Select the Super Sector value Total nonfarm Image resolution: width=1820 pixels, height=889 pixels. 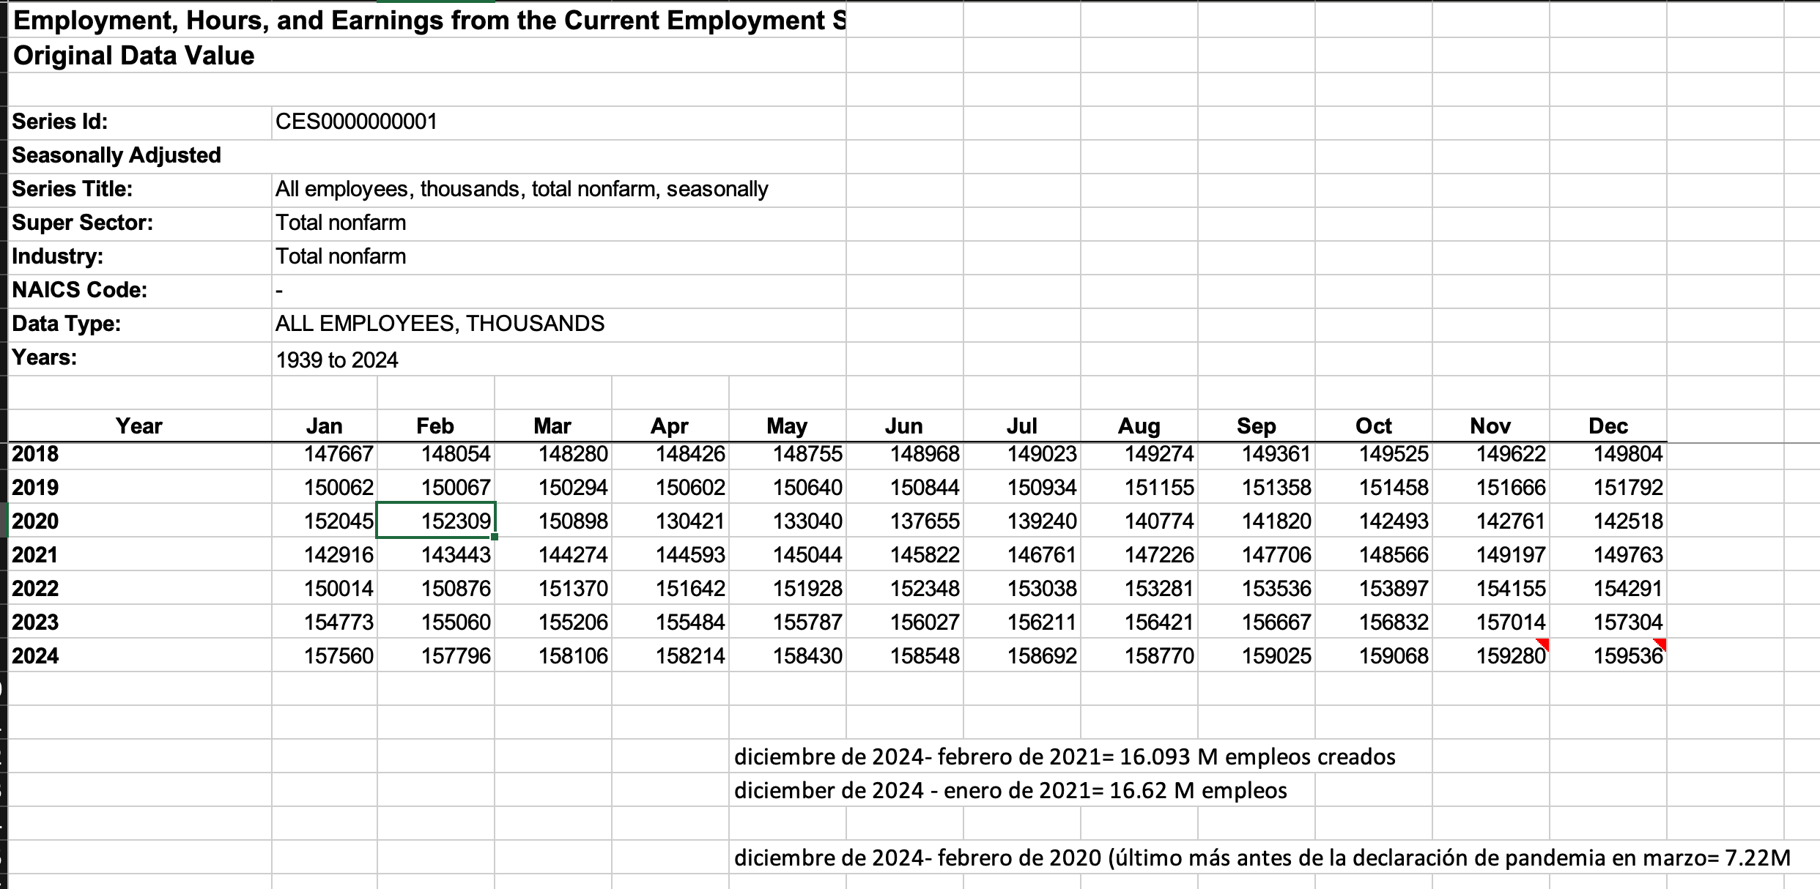[x=341, y=223]
